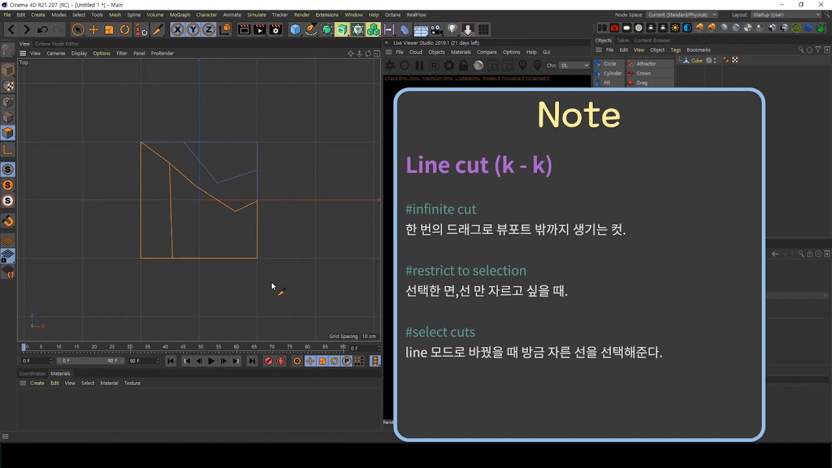
Task: Open the Live Viewer hamburger menu
Action: [x=388, y=52]
